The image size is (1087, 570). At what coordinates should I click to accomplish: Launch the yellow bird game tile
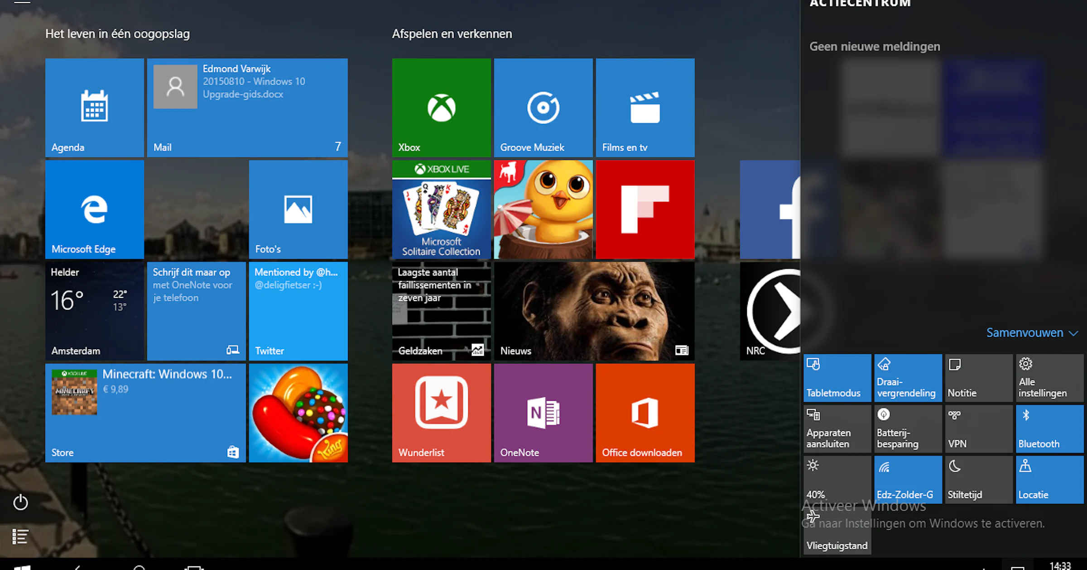[543, 209]
